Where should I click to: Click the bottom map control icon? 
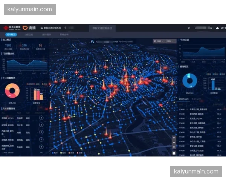(x=174, y=153)
